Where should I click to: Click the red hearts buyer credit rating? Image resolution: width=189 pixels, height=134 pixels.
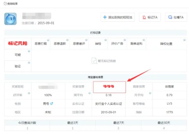tap(109, 86)
